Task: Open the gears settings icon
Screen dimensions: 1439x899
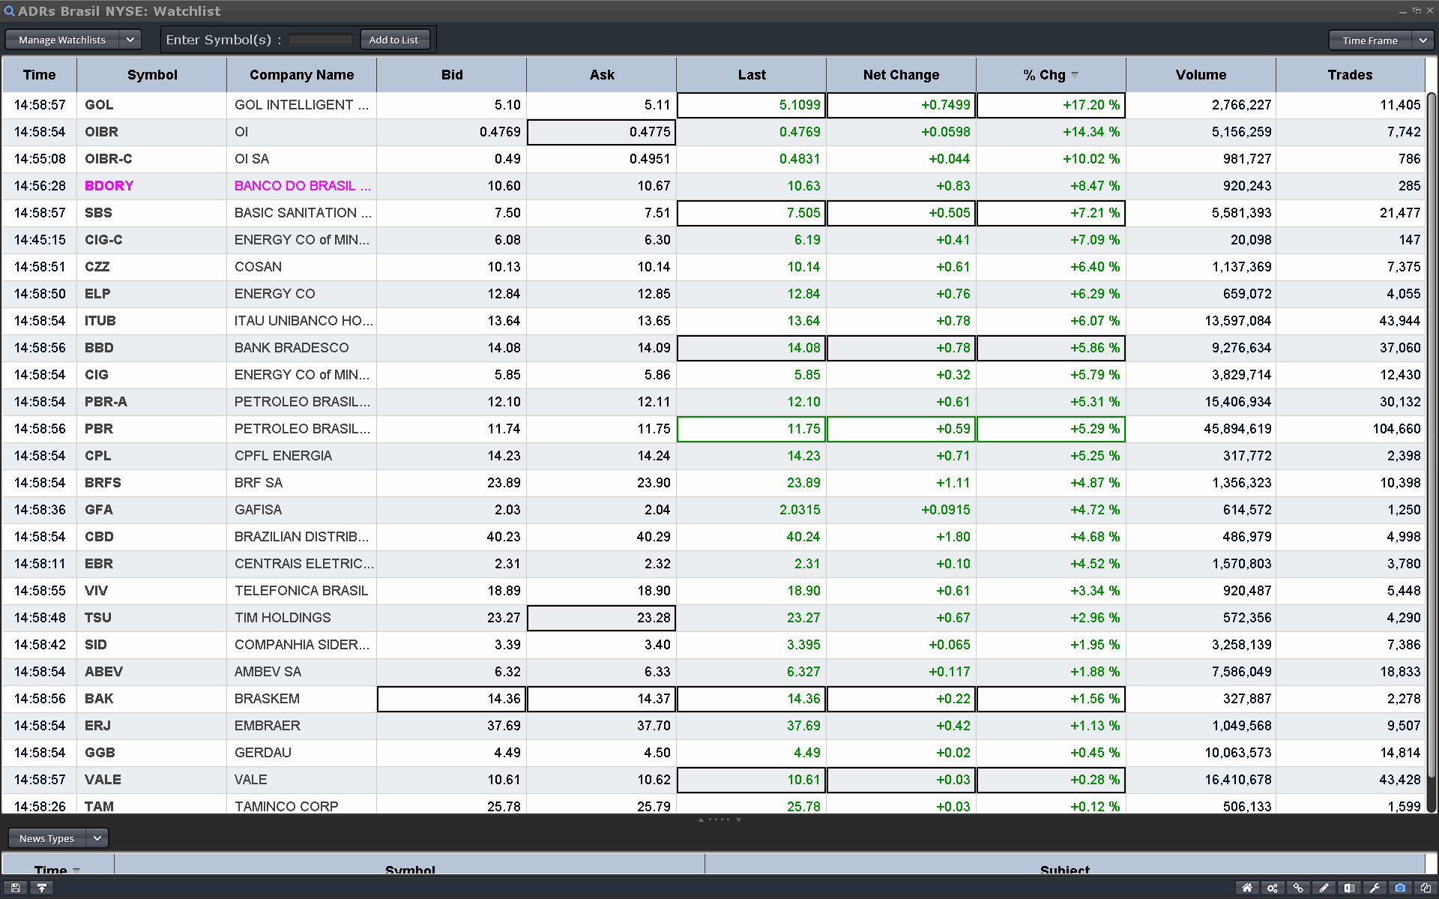Action: pyautogui.click(x=1273, y=888)
